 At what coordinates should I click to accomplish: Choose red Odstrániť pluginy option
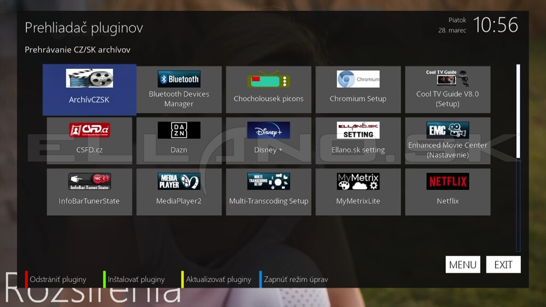click(55, 279)
